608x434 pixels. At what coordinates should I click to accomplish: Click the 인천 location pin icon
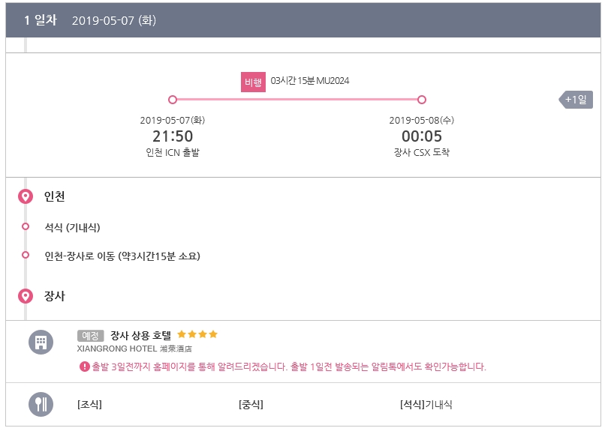26,196
